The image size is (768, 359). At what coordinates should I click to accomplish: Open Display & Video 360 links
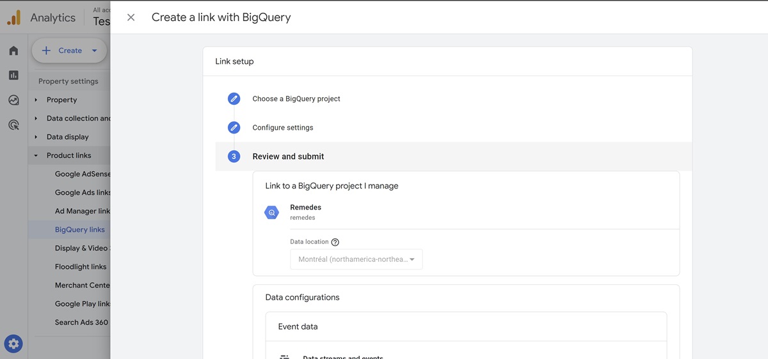[x=83, y=248]
